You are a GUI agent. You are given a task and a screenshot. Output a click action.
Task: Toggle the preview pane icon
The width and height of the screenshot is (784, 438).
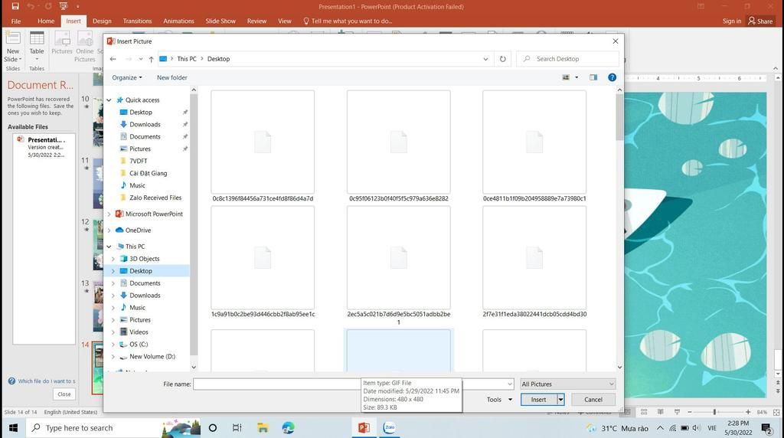(x=593, y=77)
